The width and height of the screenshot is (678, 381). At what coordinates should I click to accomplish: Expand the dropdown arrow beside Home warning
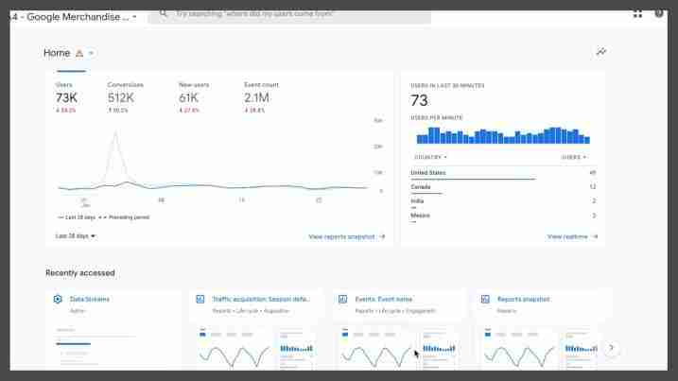(91, 53)
